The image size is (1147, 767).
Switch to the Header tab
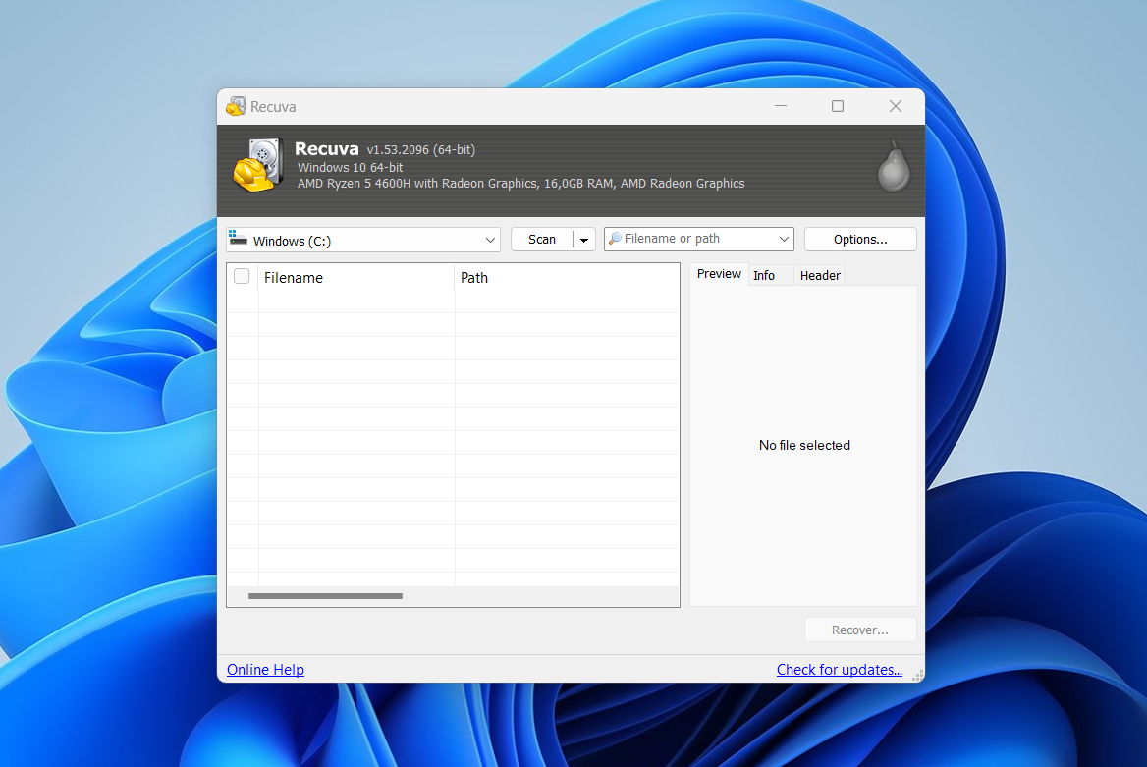point(819,275)
